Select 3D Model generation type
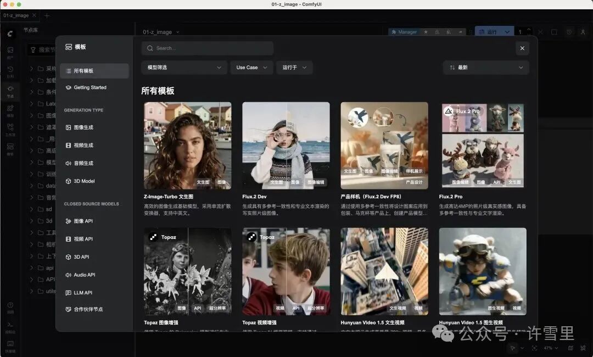This screenshot has height=357, width=593. click(x=94, y=181)
